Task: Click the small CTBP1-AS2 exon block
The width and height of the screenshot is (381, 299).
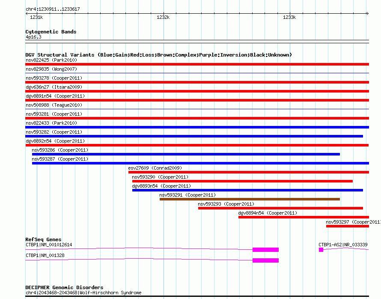Action: click(321, 250)
